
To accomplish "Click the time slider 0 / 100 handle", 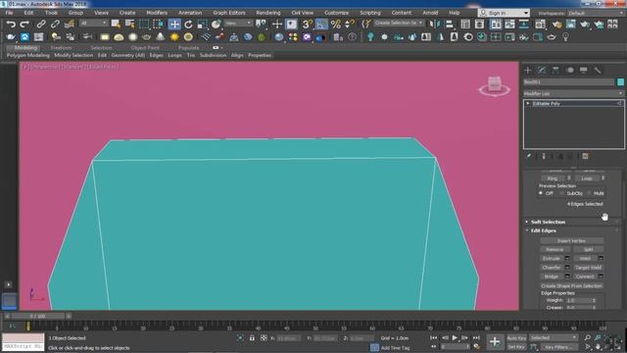I will 37,316.
